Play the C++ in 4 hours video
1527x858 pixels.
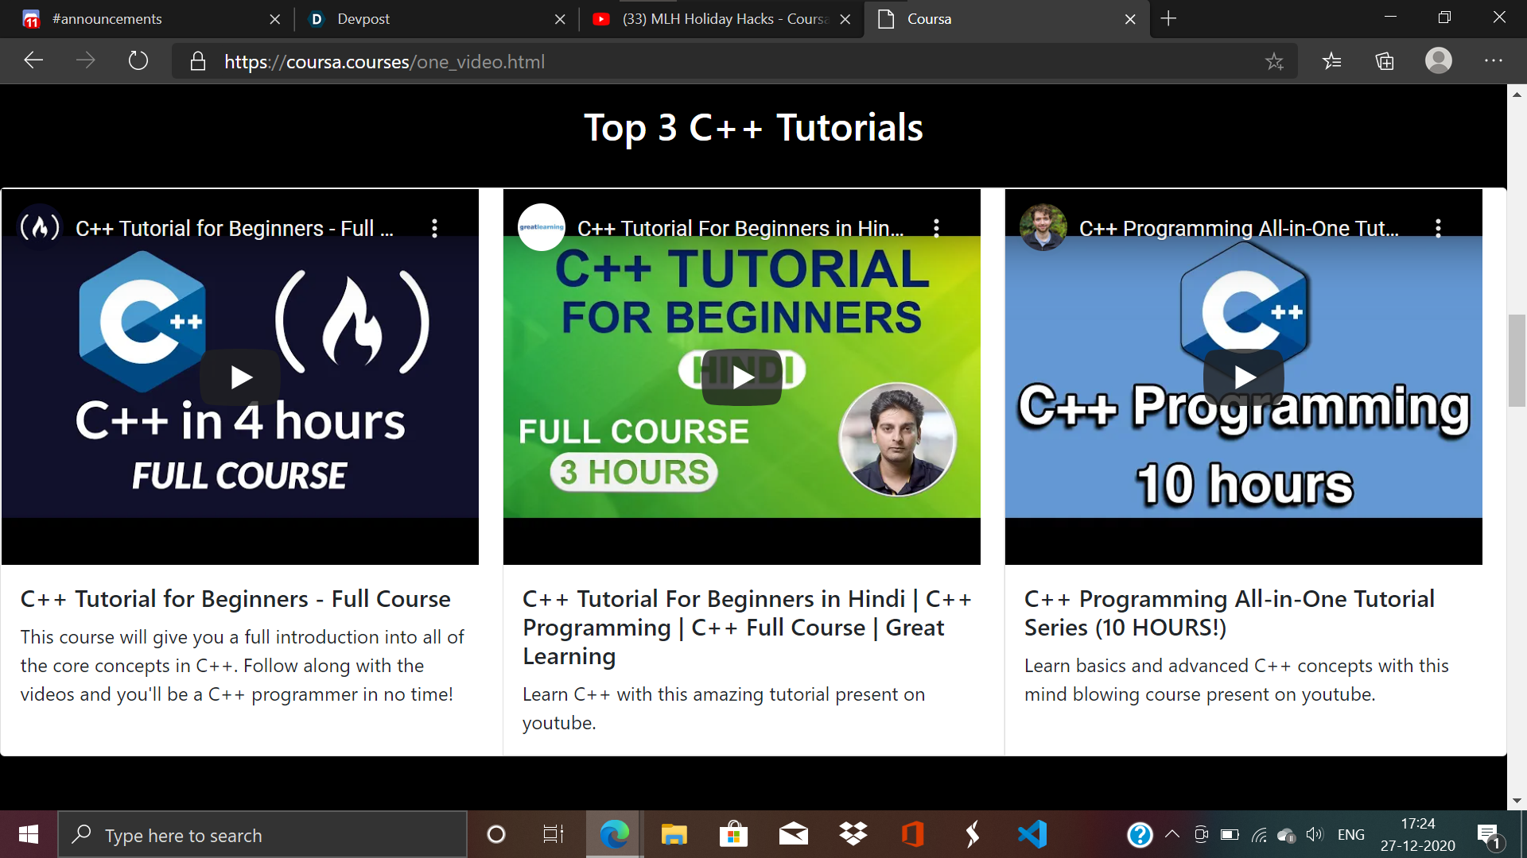coord(240,377)
